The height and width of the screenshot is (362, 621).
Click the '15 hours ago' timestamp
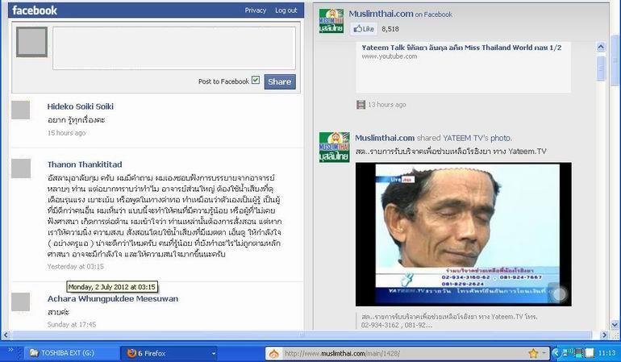tap(66, 133)
